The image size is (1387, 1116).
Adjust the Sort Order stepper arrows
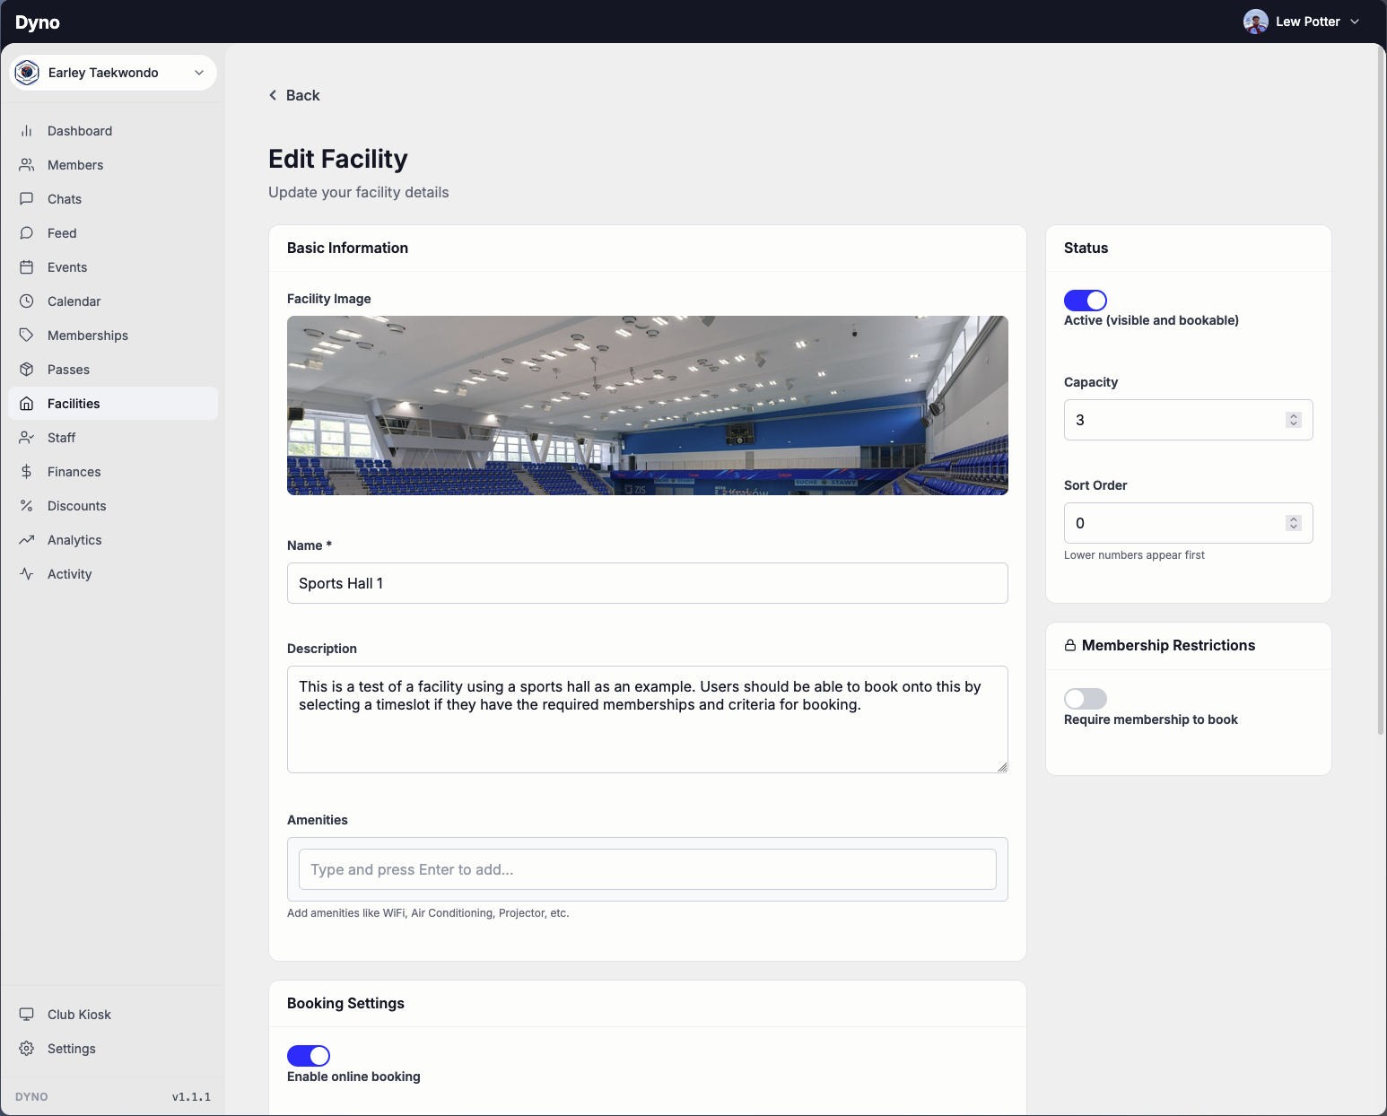(1294, 523)
